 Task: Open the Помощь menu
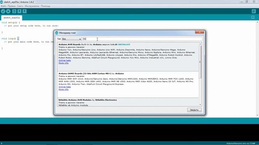[45, 6]
